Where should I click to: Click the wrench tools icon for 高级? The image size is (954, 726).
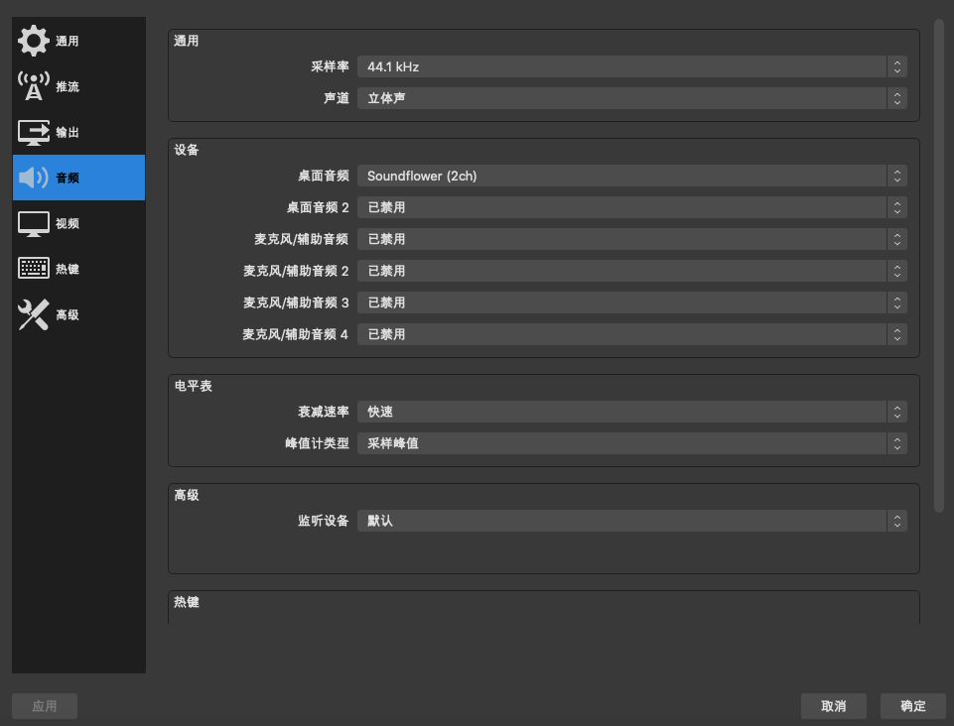click(x=34, y=314)
